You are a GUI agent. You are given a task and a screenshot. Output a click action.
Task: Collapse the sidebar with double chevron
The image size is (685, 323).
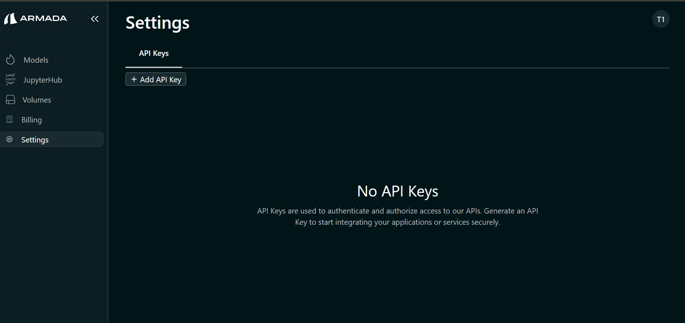click(95, 19)
